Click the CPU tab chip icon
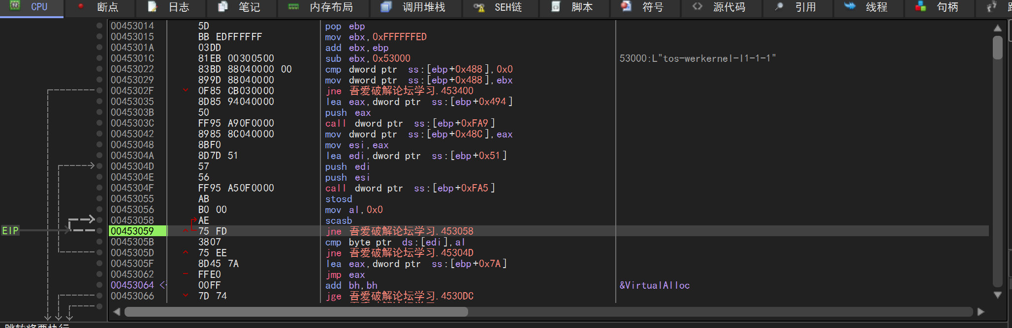 point(15,6)
